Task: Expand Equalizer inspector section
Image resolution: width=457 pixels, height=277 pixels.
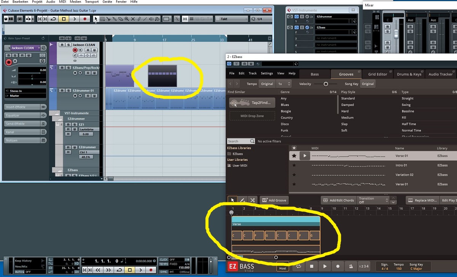Action: 25,115
